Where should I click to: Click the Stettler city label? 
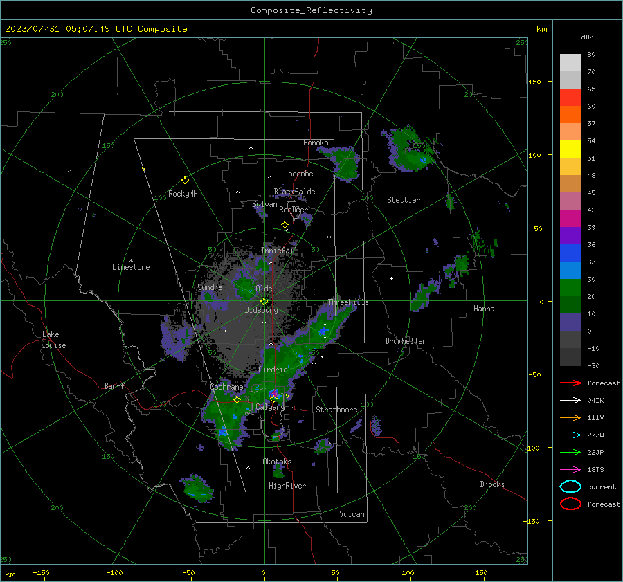point(404,200)
